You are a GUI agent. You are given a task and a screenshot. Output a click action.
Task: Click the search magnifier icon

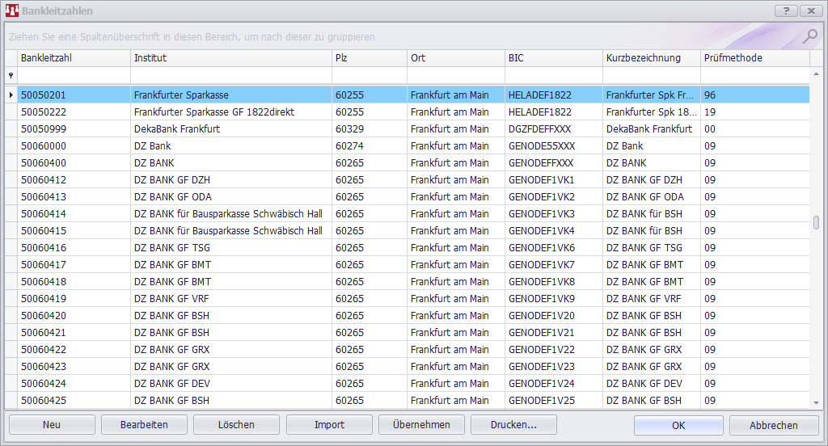click(x=809, y=36)
